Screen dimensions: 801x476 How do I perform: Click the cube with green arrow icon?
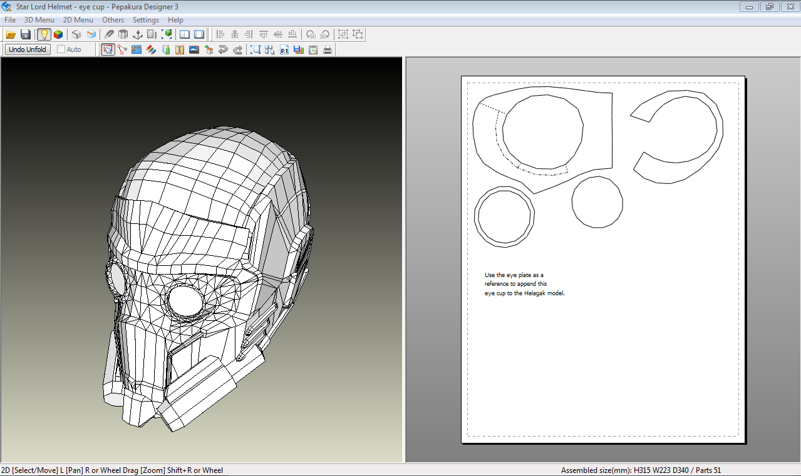pos(209,49)
